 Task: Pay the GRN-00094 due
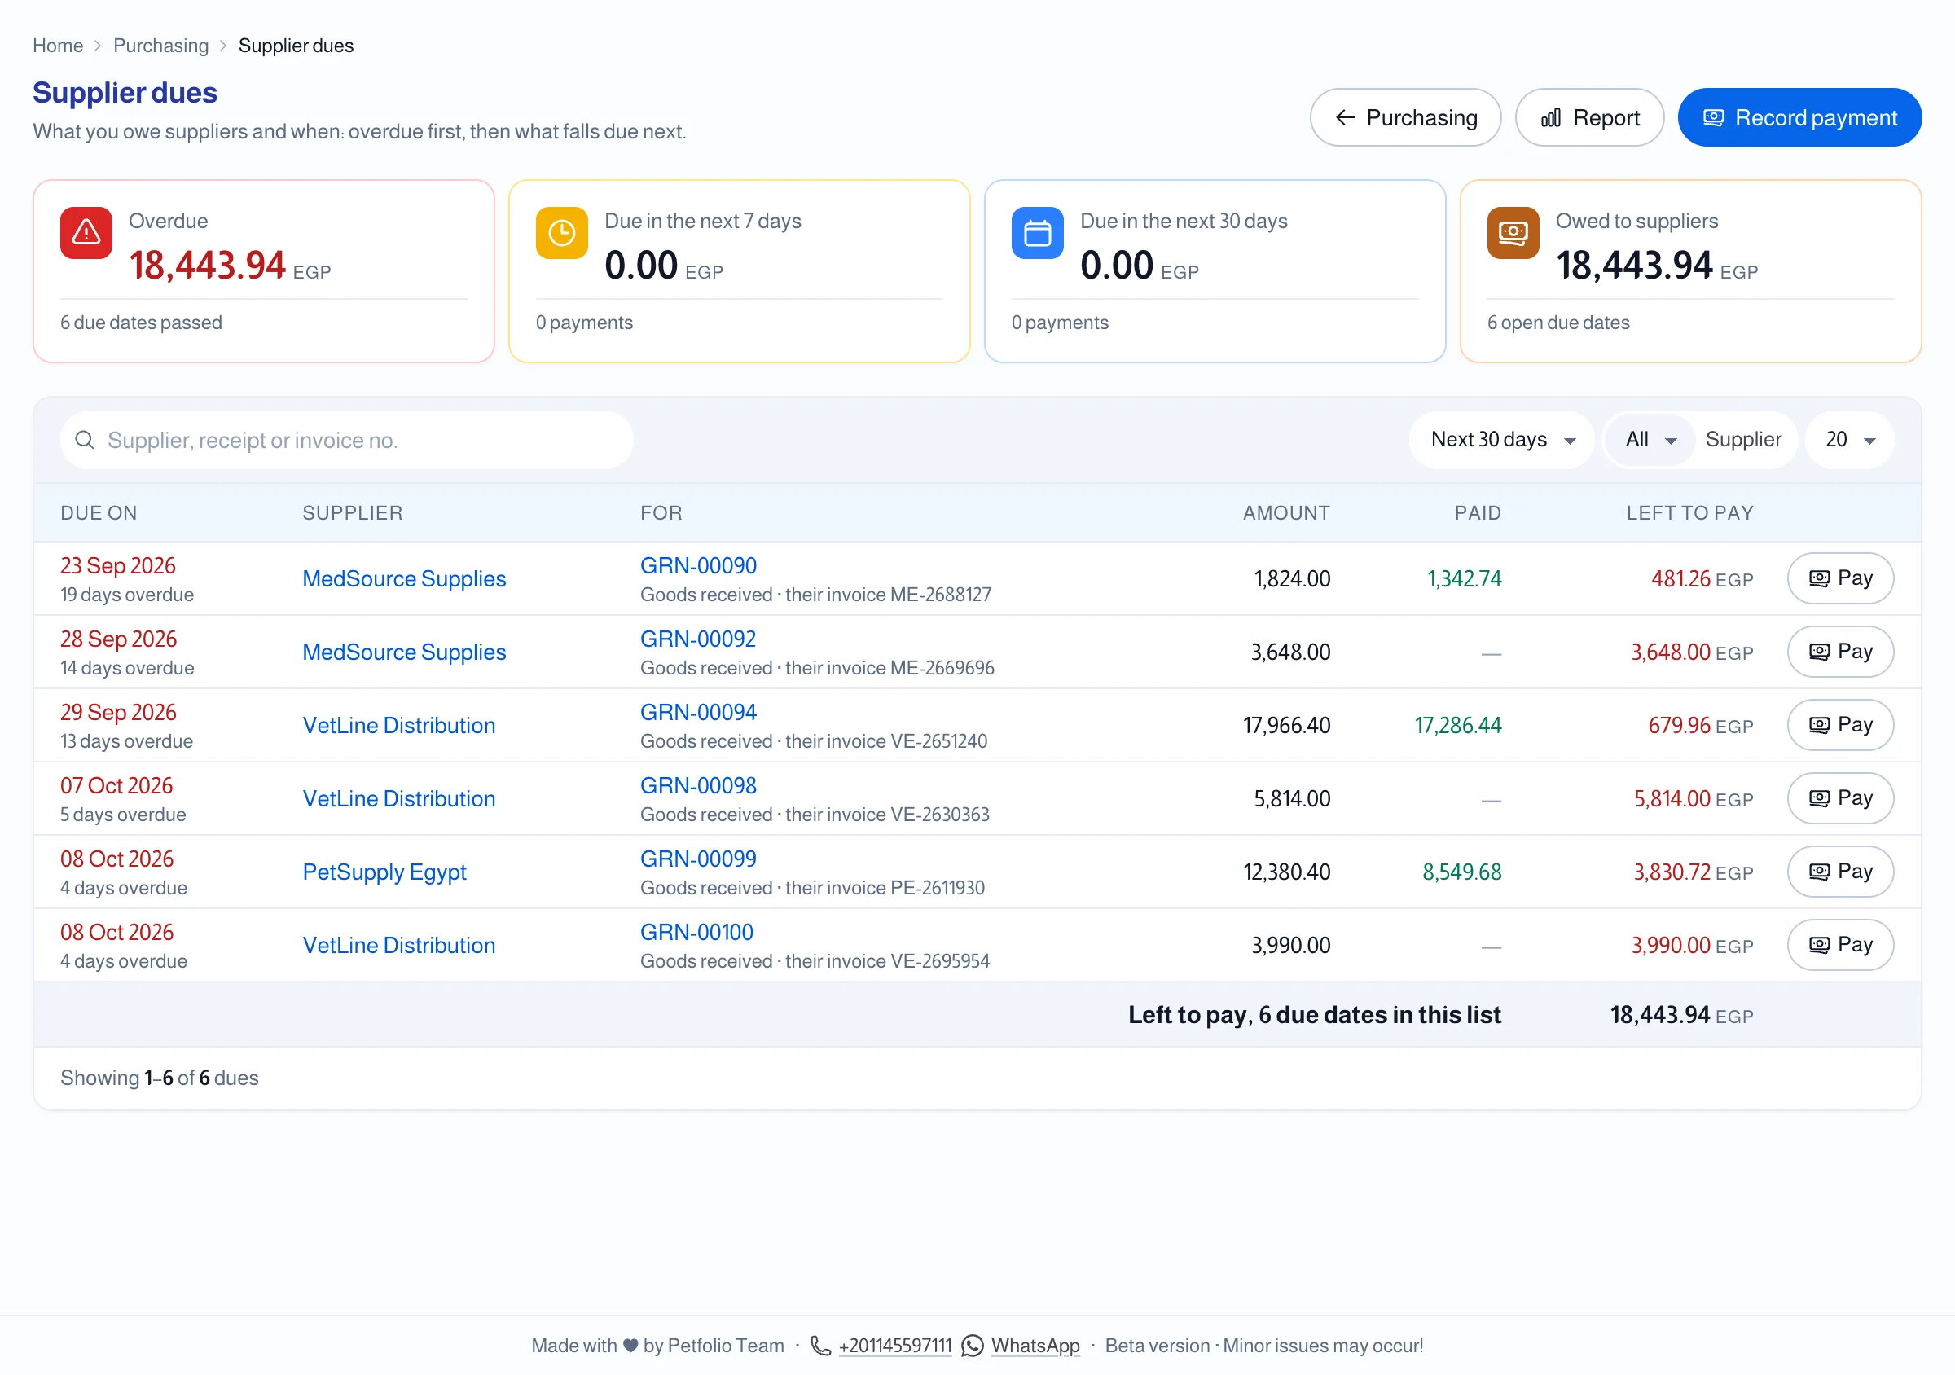pos(1840,726)
